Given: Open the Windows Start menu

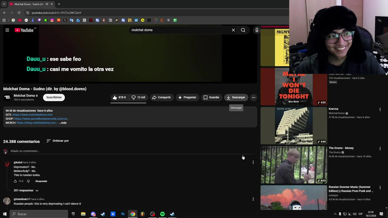Looking at the screenshot, I should [5, 214].
